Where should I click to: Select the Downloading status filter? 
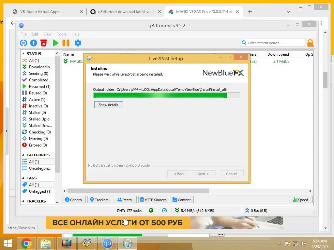pos(38,67)
